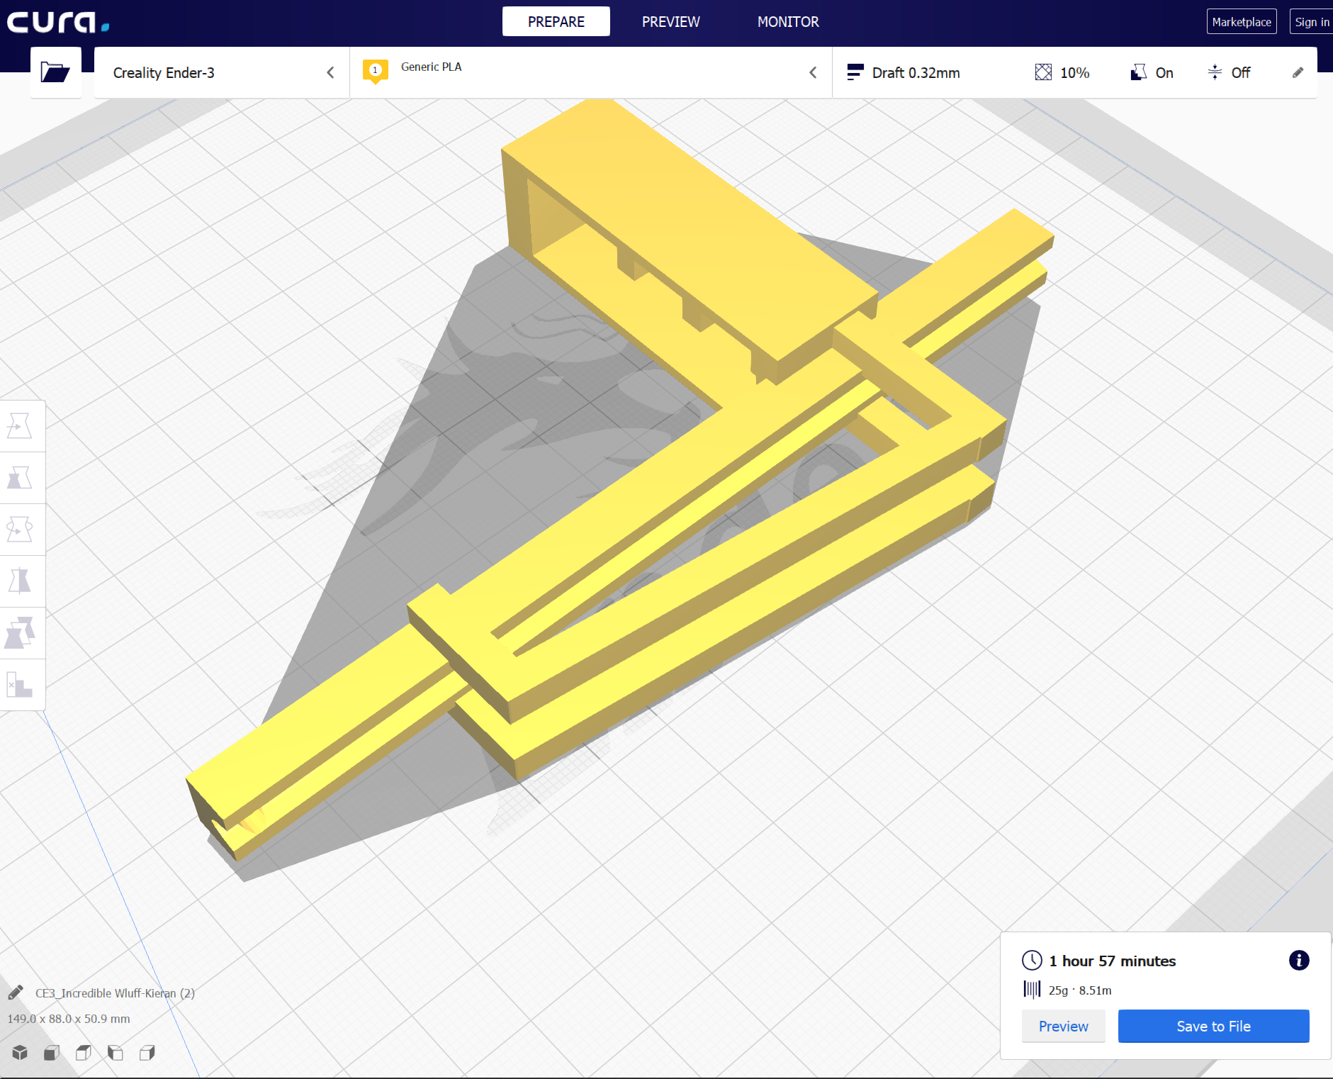Click the 10% infill value
Viewport: 1333px width, 1079px height.
click(1074, 72)
